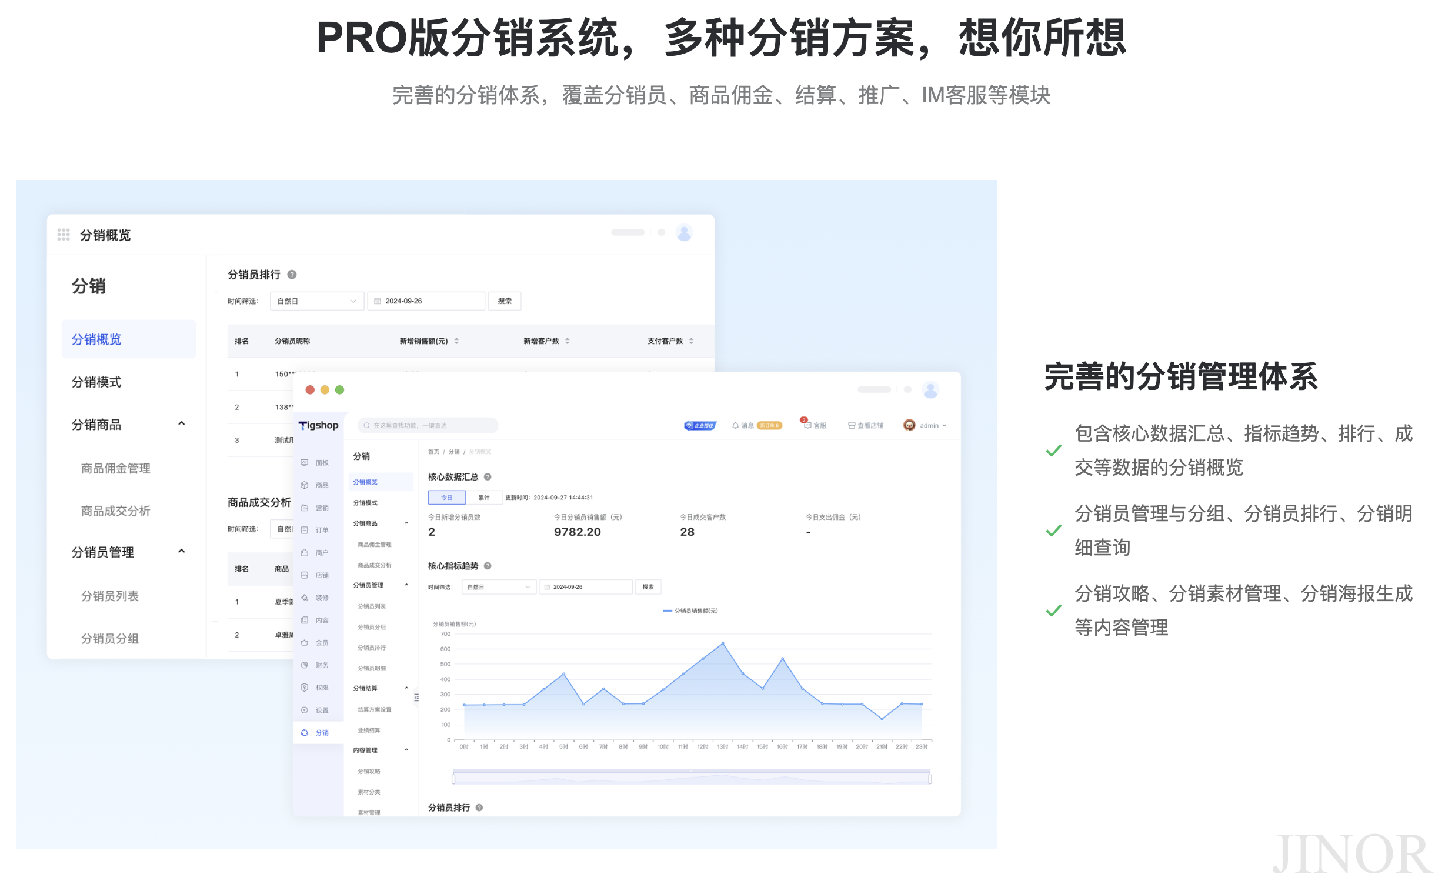
Task: Click 搜索 button in back window 分销员排行
Action: 505,301
